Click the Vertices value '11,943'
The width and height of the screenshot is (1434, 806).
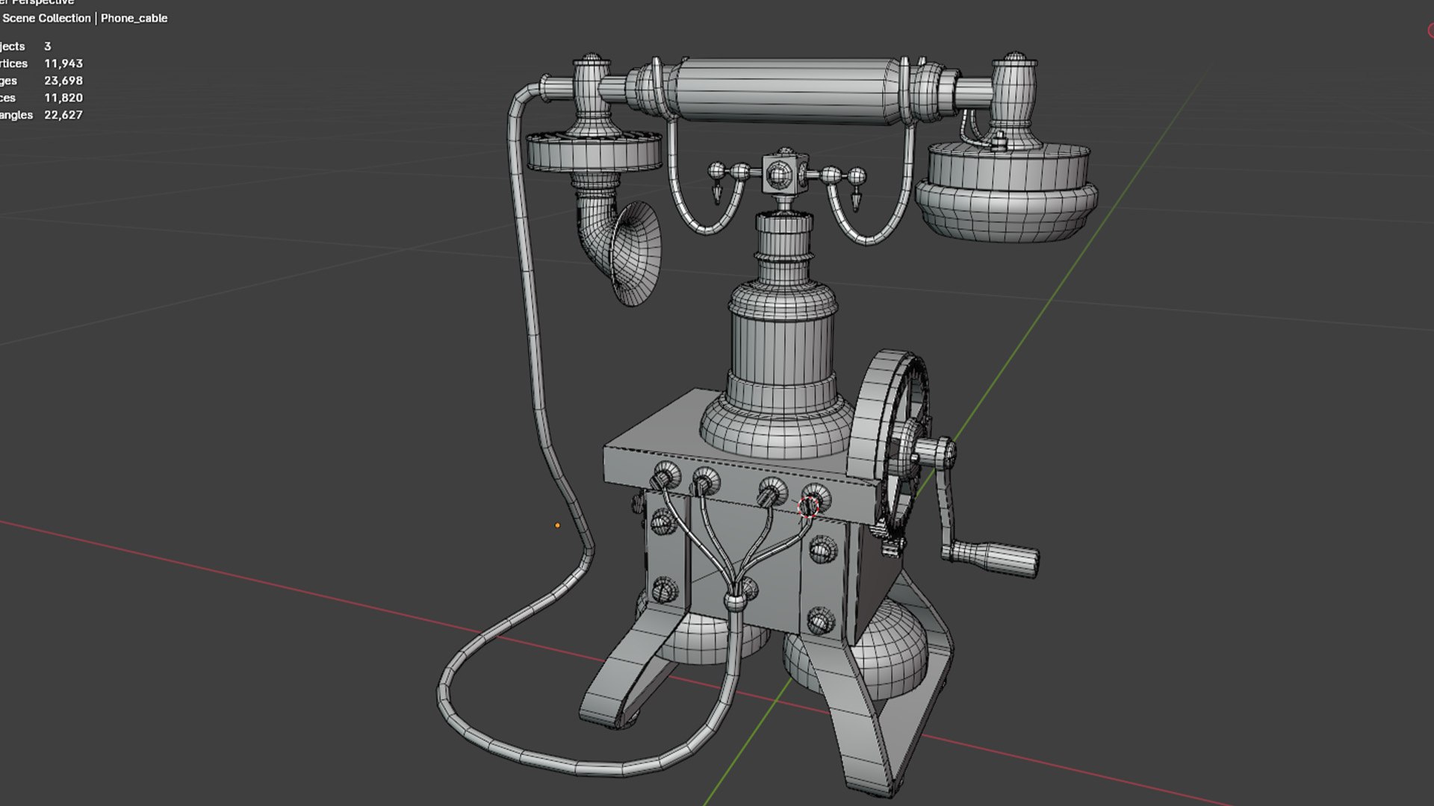point(63,63)
